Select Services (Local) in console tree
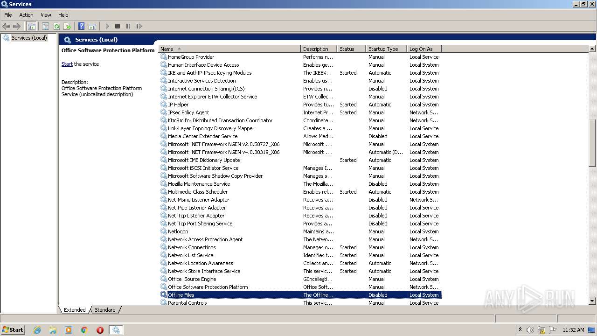The height and width of the screenshot is (336, 597). pyautogui.click(x=29, y=38)
